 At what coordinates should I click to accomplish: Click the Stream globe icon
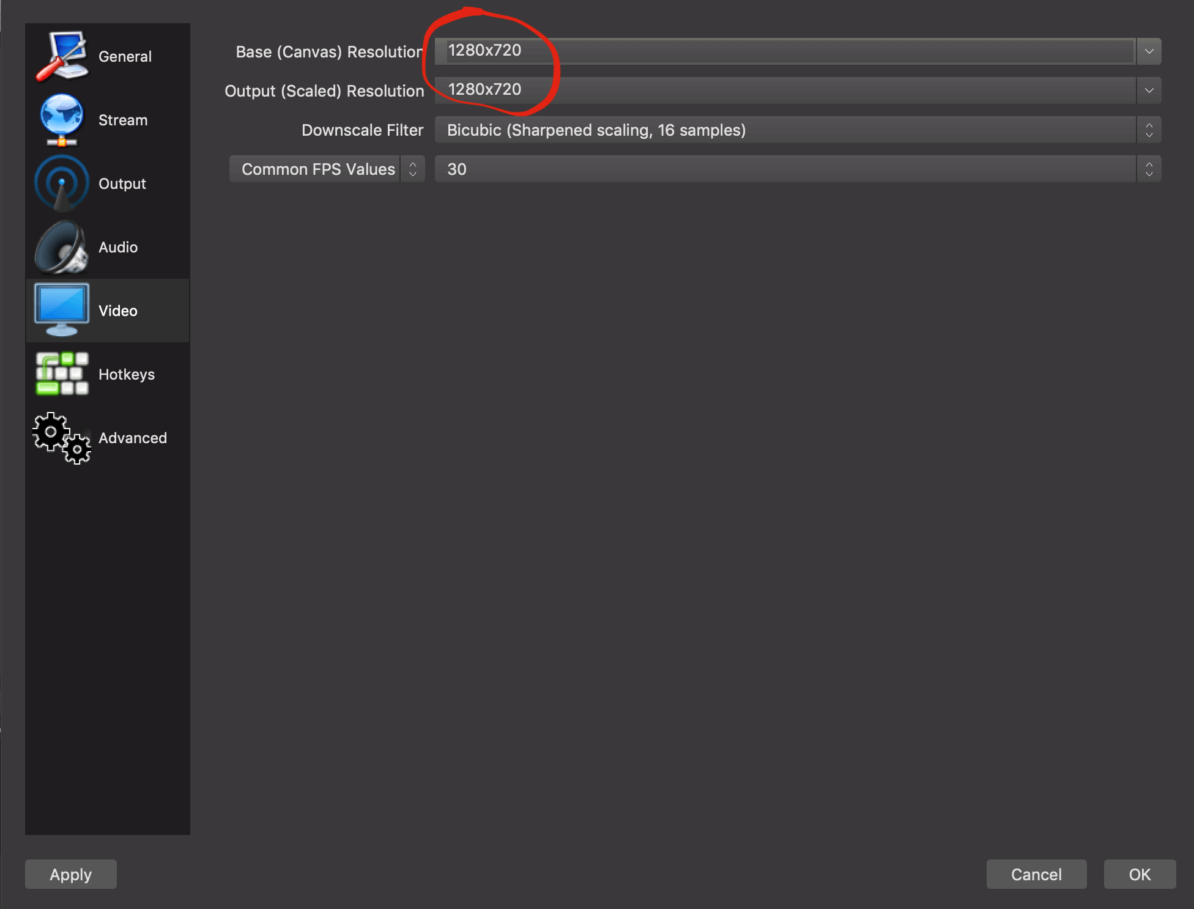click(61, 120)
